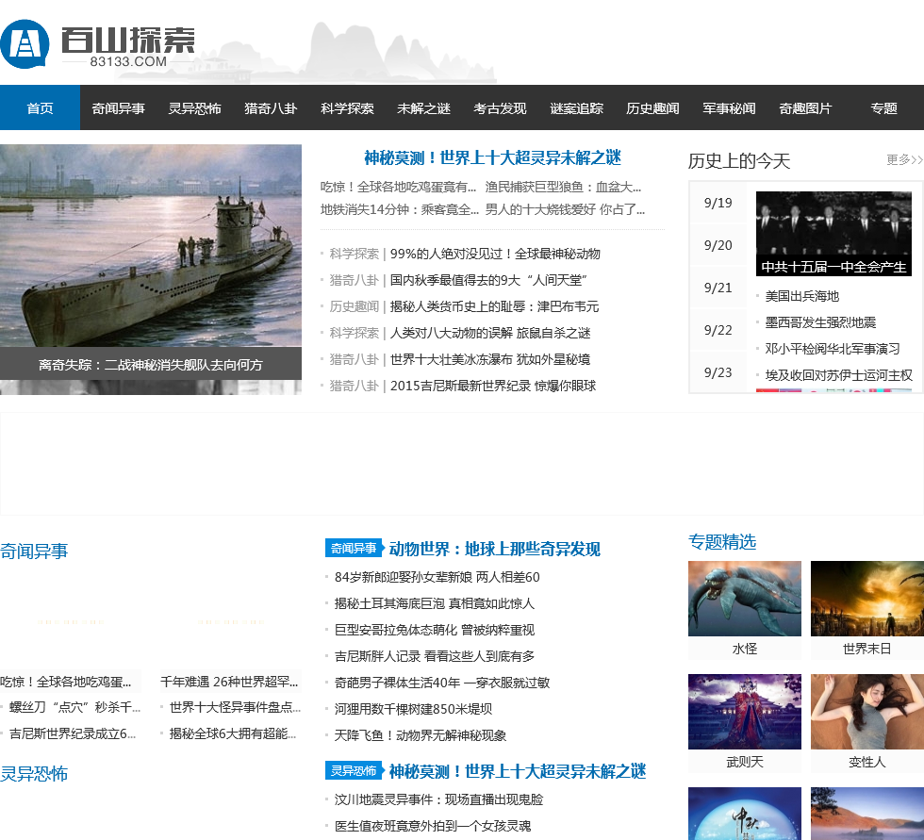Open top headline 神秘莫测！世界上十大超灵异未解之谜

coord(492,157)
